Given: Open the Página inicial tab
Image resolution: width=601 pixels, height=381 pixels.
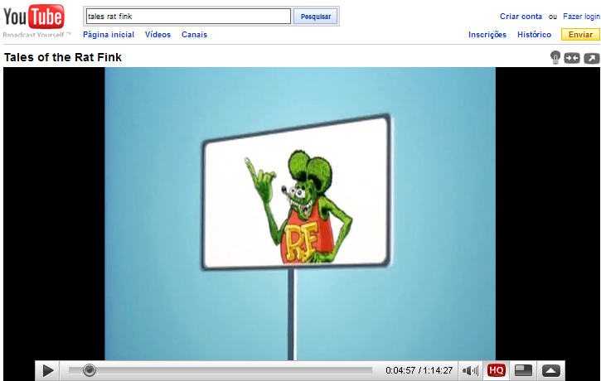Looking at the screenshot, I should click(109, 35).
